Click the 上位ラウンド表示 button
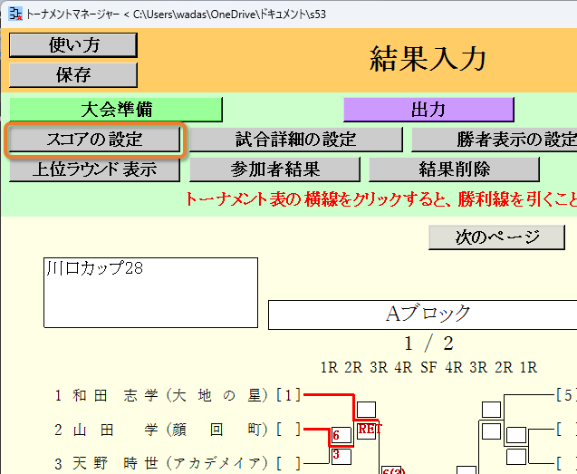 pyautogui.click(x=94, y=169)
